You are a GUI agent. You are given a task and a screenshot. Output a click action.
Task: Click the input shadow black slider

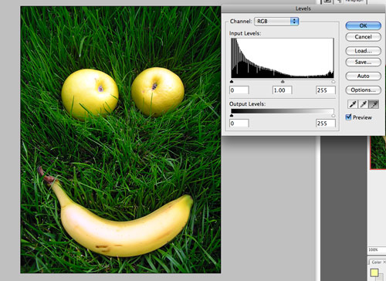tap(232, 82)
